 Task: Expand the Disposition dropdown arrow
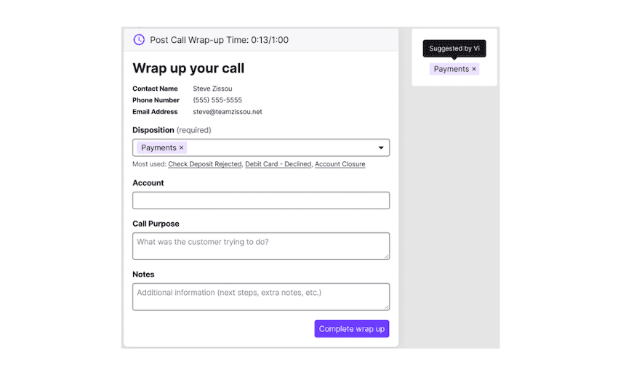point(380,148)
